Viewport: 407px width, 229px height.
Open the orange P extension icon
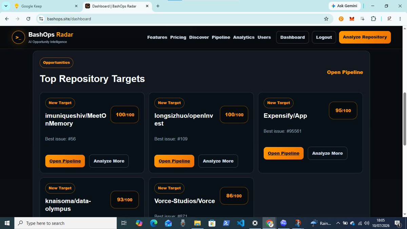[341, 19]
